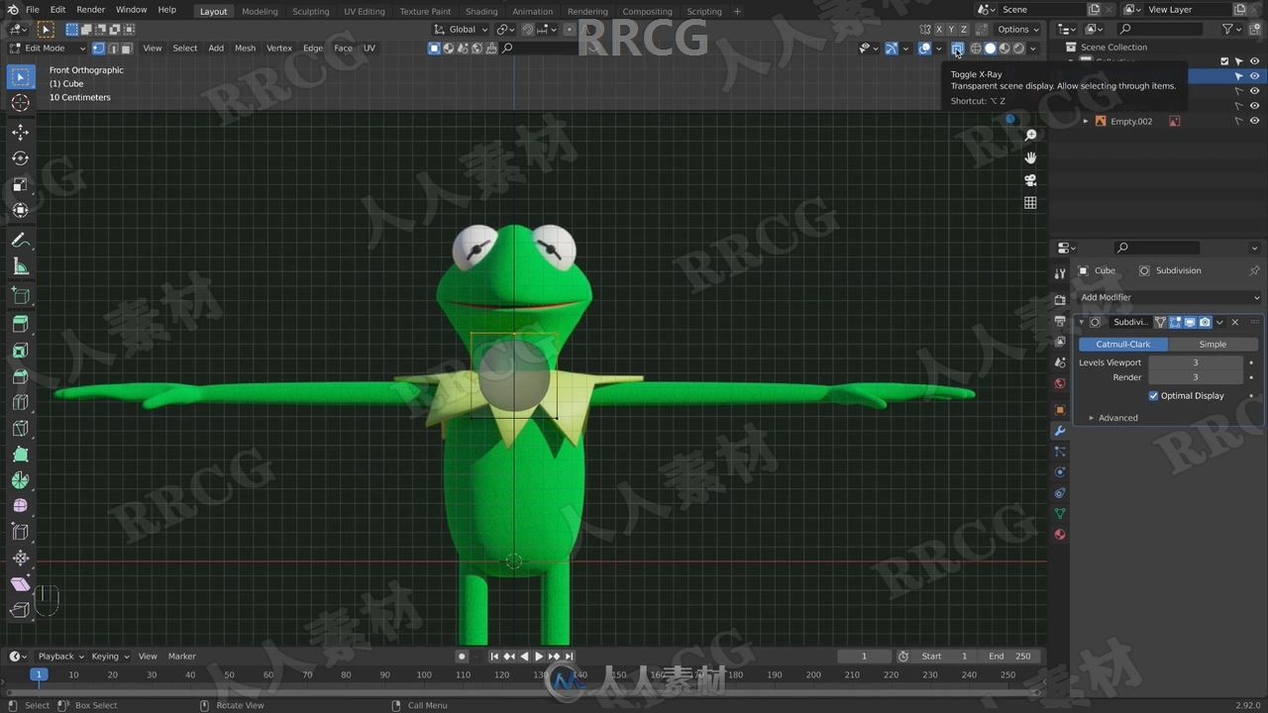Open the Material properties tab
Image resolution: width=1268 pixels, height=713 pixels.
pos(1060,535)
